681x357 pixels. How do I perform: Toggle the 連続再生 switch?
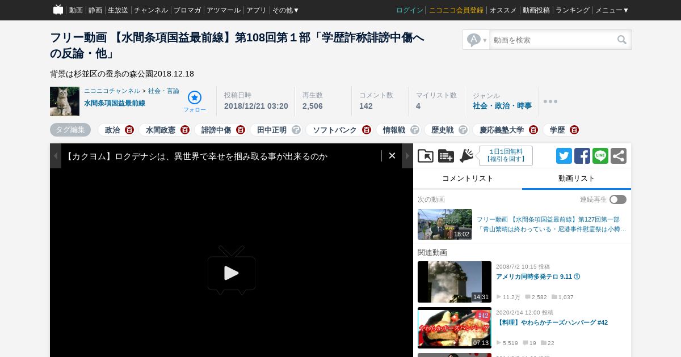click(618, 199)
